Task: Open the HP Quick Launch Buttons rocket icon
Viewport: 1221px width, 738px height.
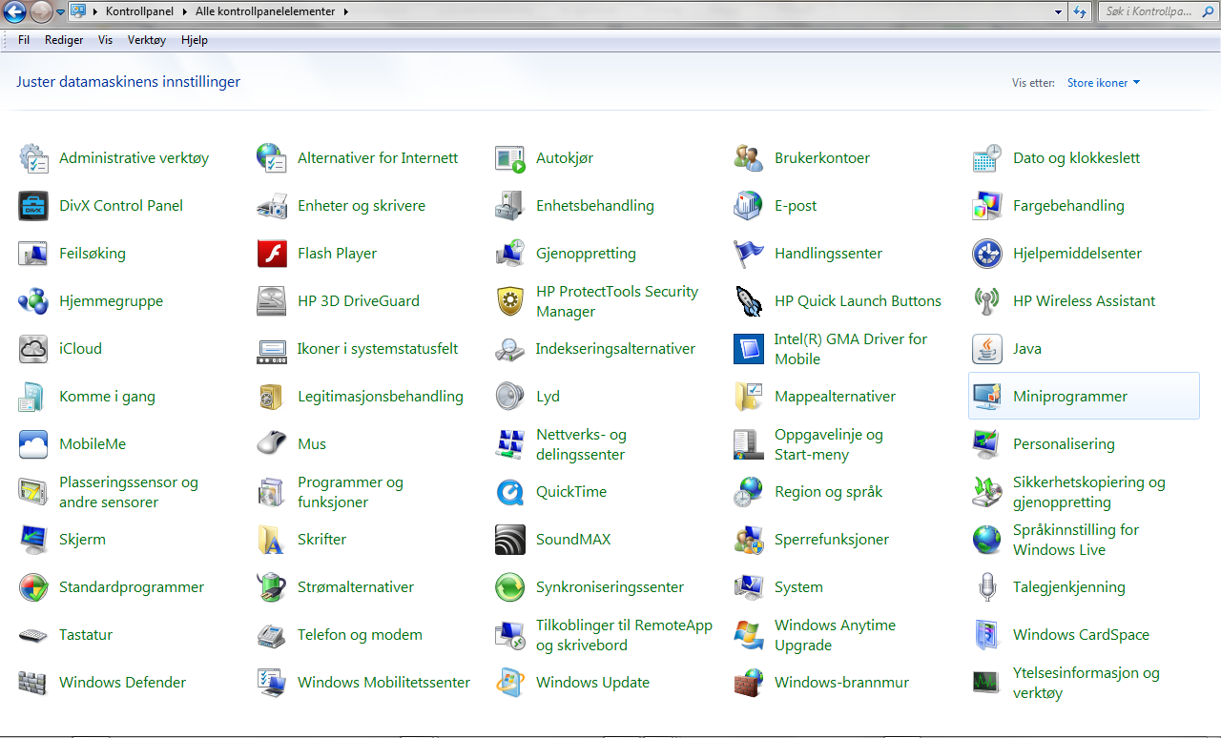Action: [749, 301]
